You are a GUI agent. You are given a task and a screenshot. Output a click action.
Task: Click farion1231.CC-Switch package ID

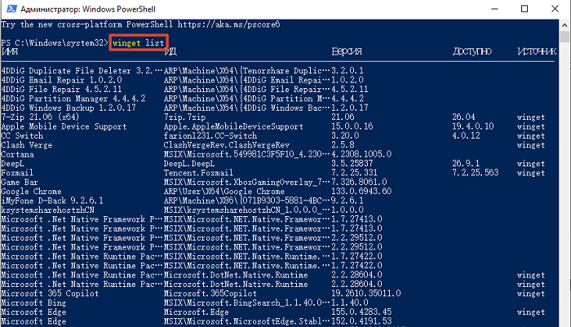point(210,135)
